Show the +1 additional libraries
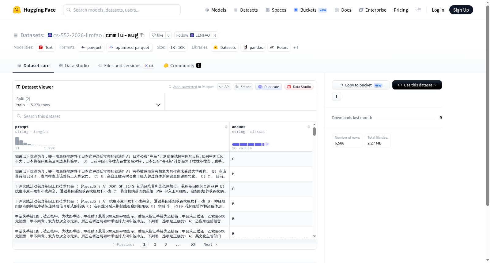This screenshot has height=263, width=490. pos(296,47)
